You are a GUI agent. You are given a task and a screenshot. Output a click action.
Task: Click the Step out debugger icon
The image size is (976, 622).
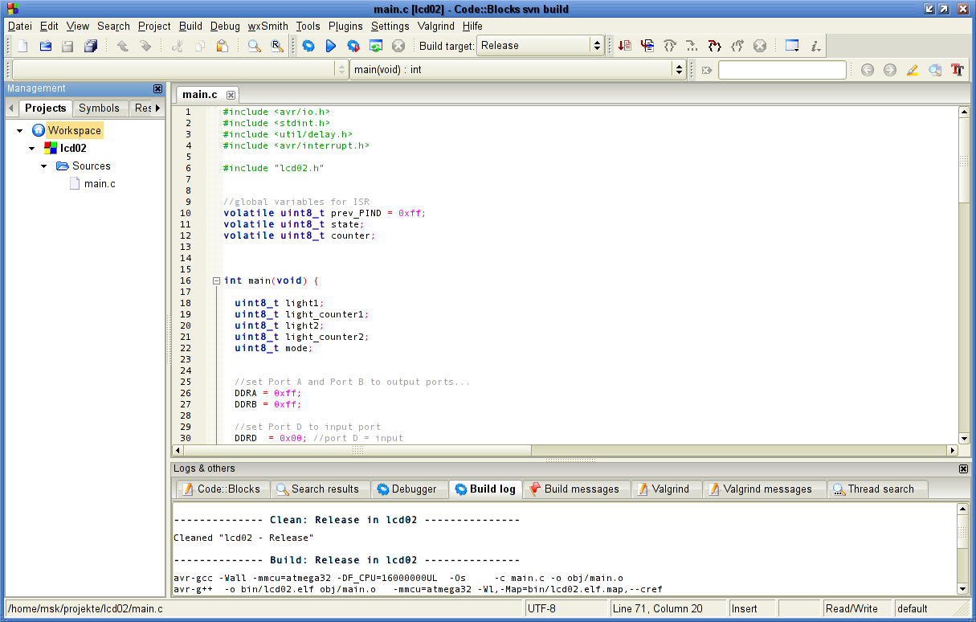(x=737, y=46)
